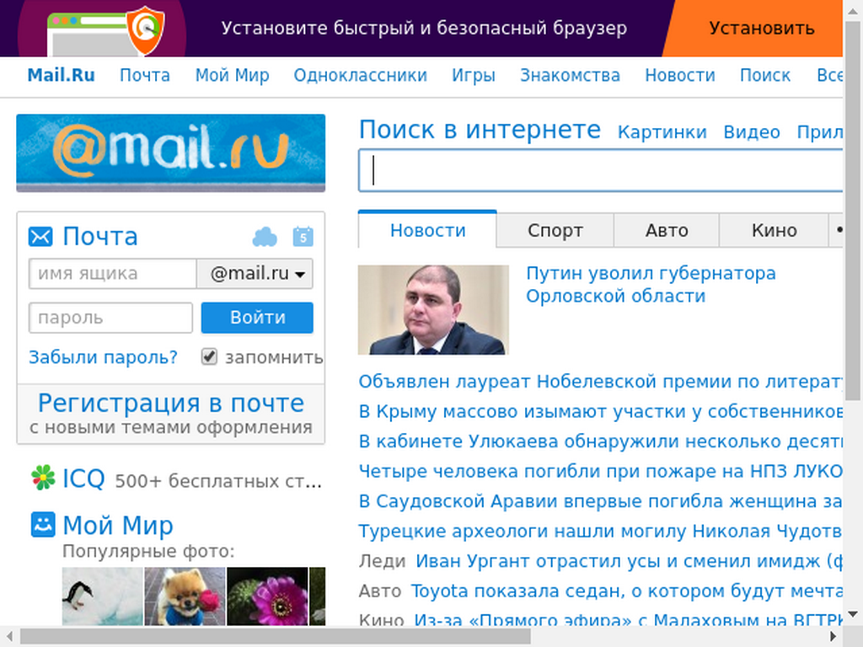Open the calendar icon showing 5

[x=303, y=237]
